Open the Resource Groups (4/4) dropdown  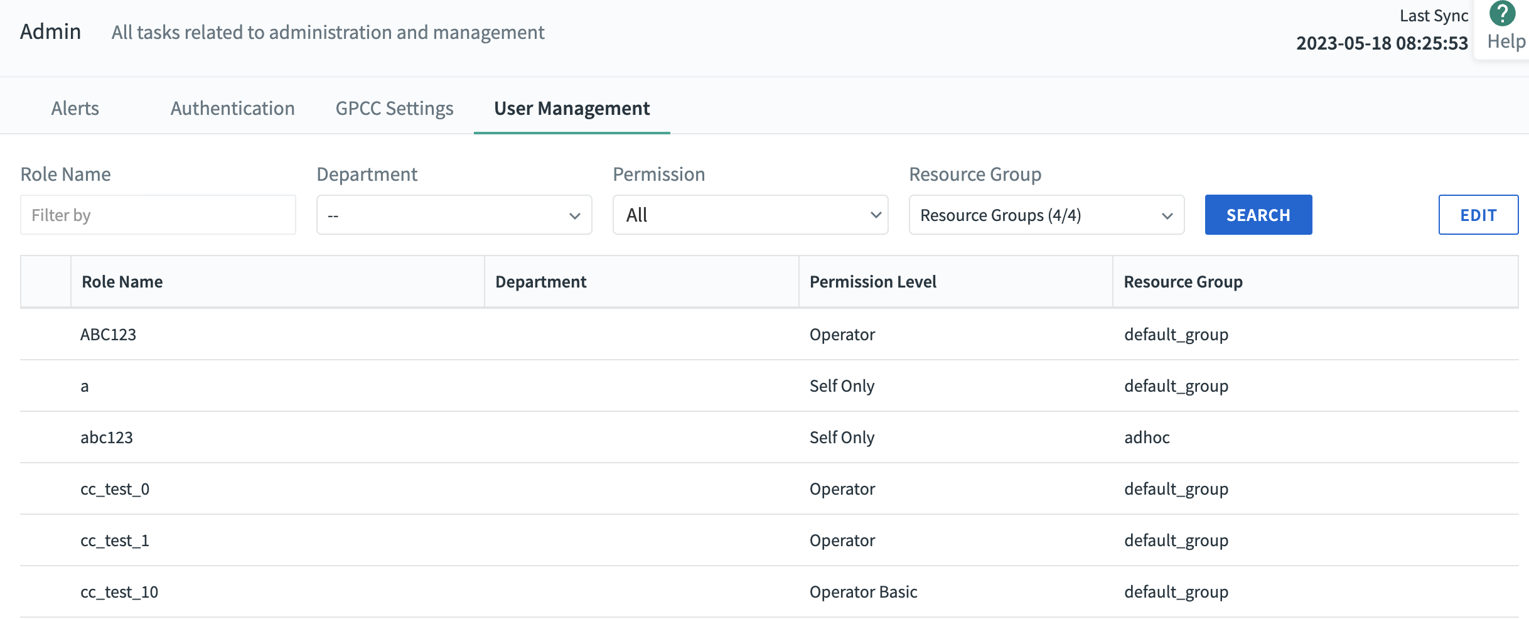click(1046, 215)
